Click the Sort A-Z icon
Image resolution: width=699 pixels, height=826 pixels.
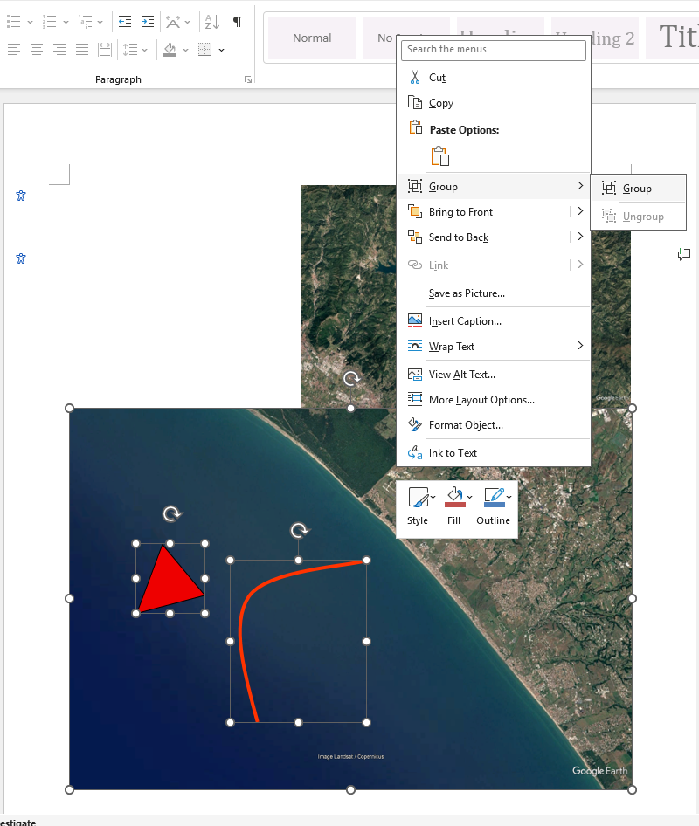[x=212, y=22]
